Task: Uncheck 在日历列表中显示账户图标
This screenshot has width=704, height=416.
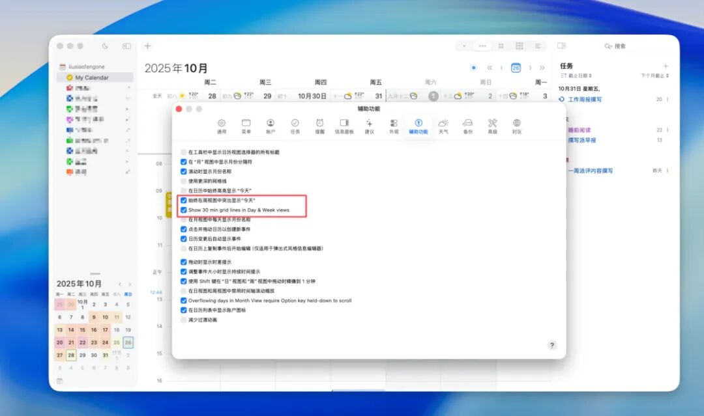Action: click(x=184, y=310)
